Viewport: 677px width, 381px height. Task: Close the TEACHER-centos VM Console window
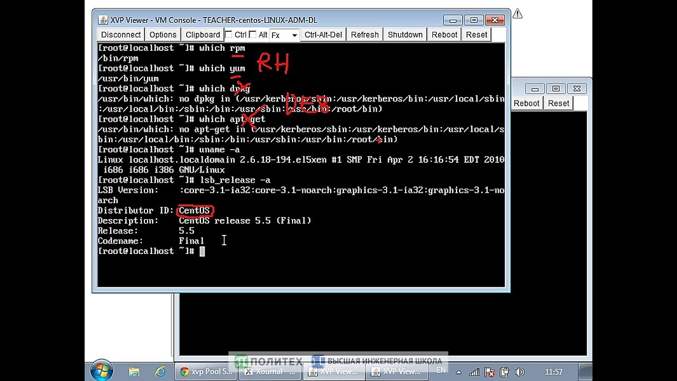click(495, 20)
